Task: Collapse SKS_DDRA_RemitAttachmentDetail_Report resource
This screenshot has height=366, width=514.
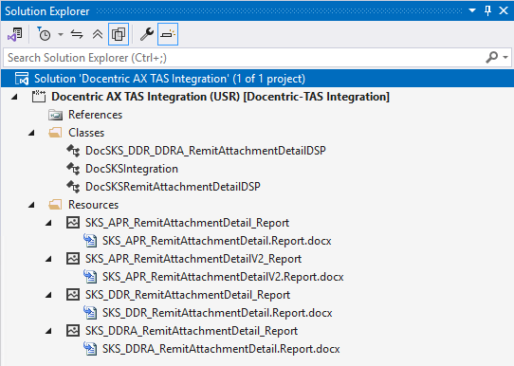Action: 48,331
